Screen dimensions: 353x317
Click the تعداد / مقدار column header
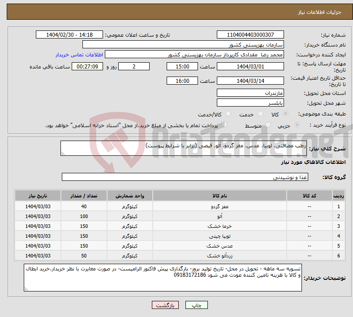tap(84, 196)
